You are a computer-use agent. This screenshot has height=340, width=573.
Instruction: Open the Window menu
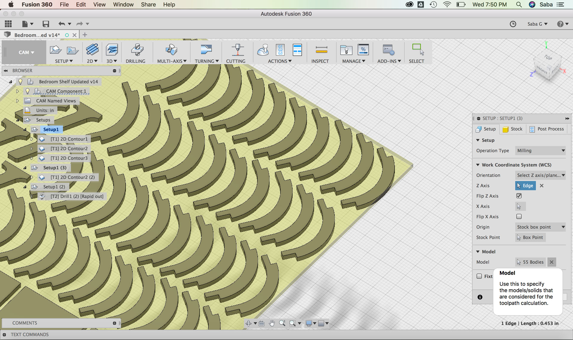tap(123, 4)
